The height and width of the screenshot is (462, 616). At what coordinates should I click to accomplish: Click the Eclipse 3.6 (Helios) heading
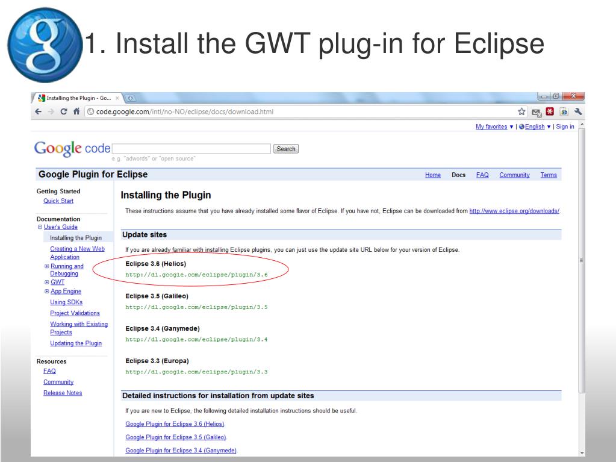click(155, 264)
